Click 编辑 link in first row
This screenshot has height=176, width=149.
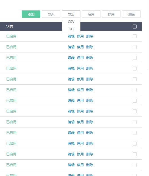[71, 36]
